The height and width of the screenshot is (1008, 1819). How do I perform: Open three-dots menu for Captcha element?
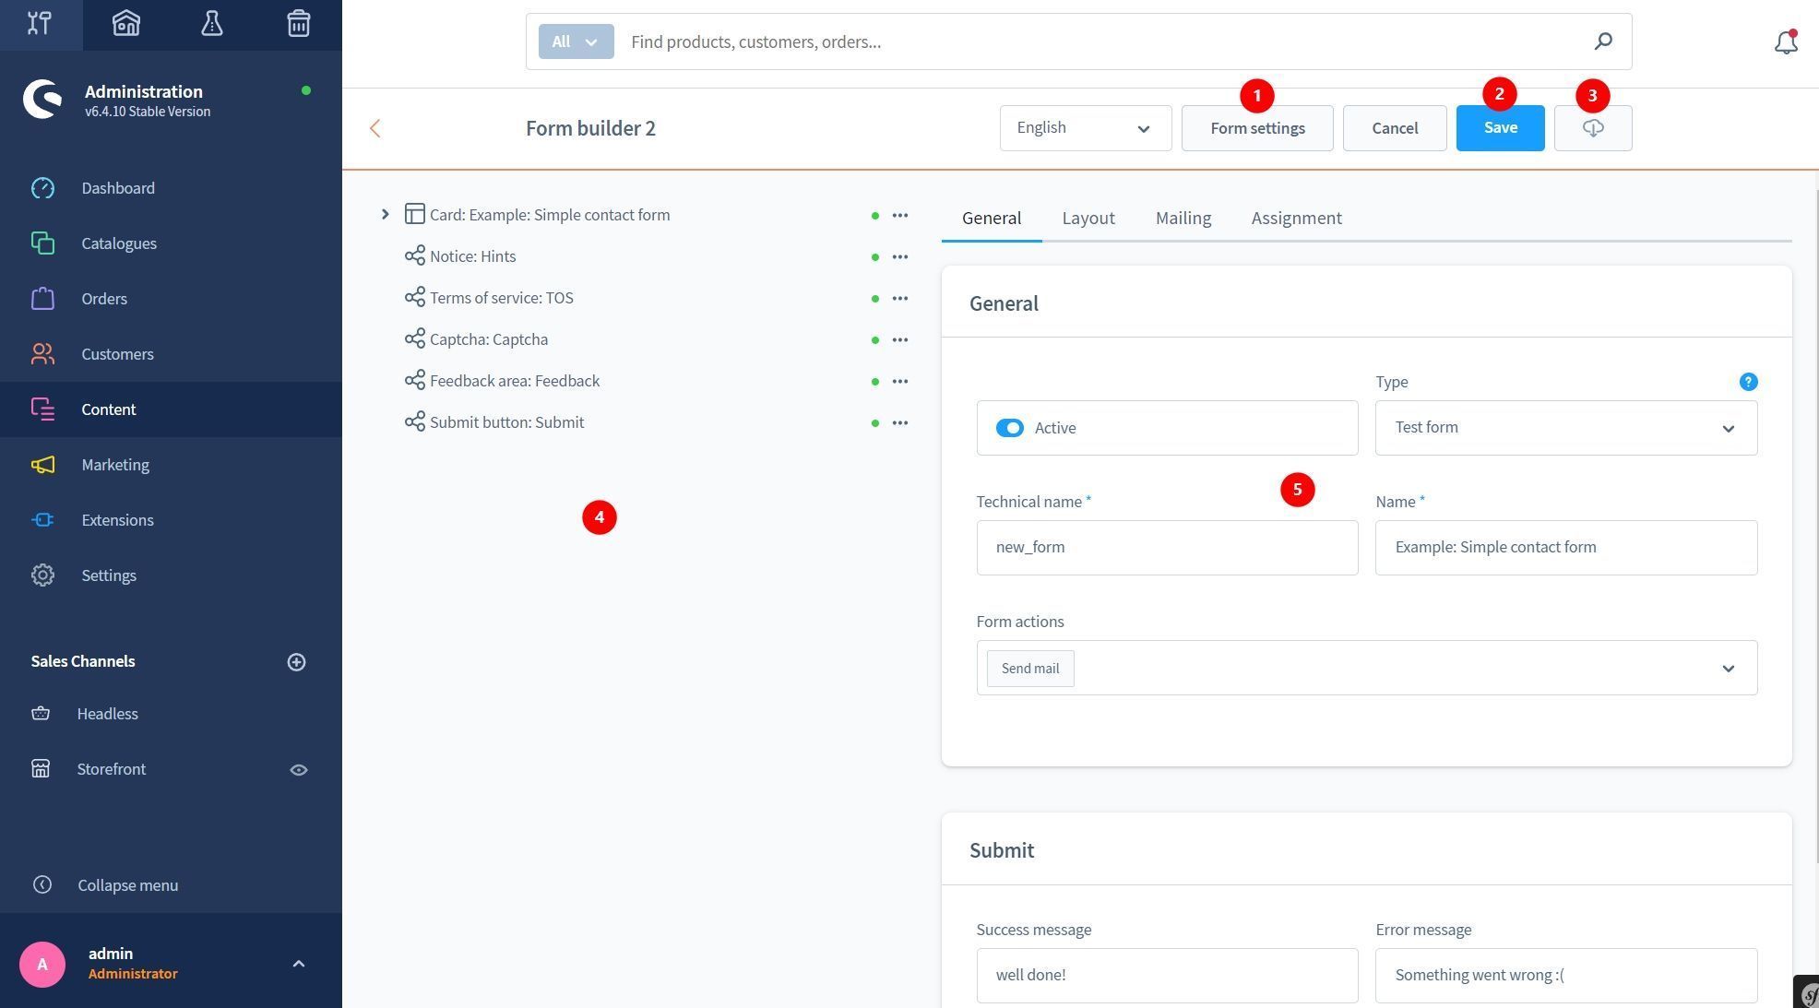pyautogui.click(x=899, y=340)
